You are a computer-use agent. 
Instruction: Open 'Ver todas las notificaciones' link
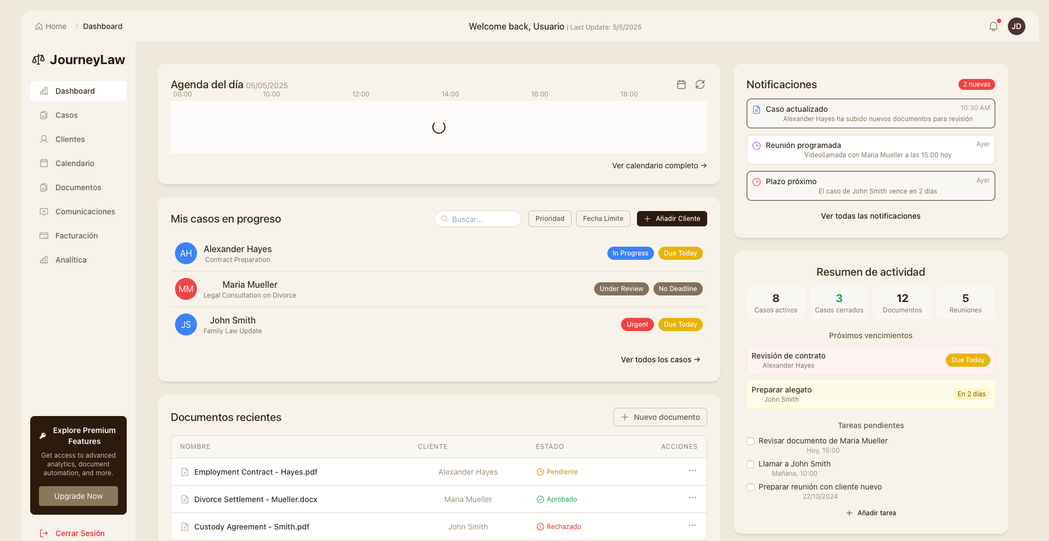point(871,216)
